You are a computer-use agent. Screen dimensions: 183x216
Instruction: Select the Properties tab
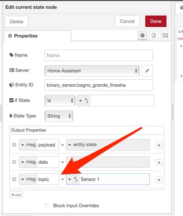(37, 36)
